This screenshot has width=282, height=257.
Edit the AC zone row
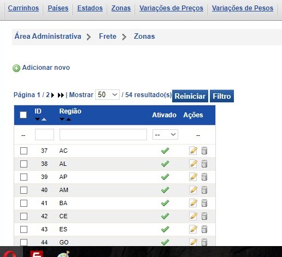[193, 151]
